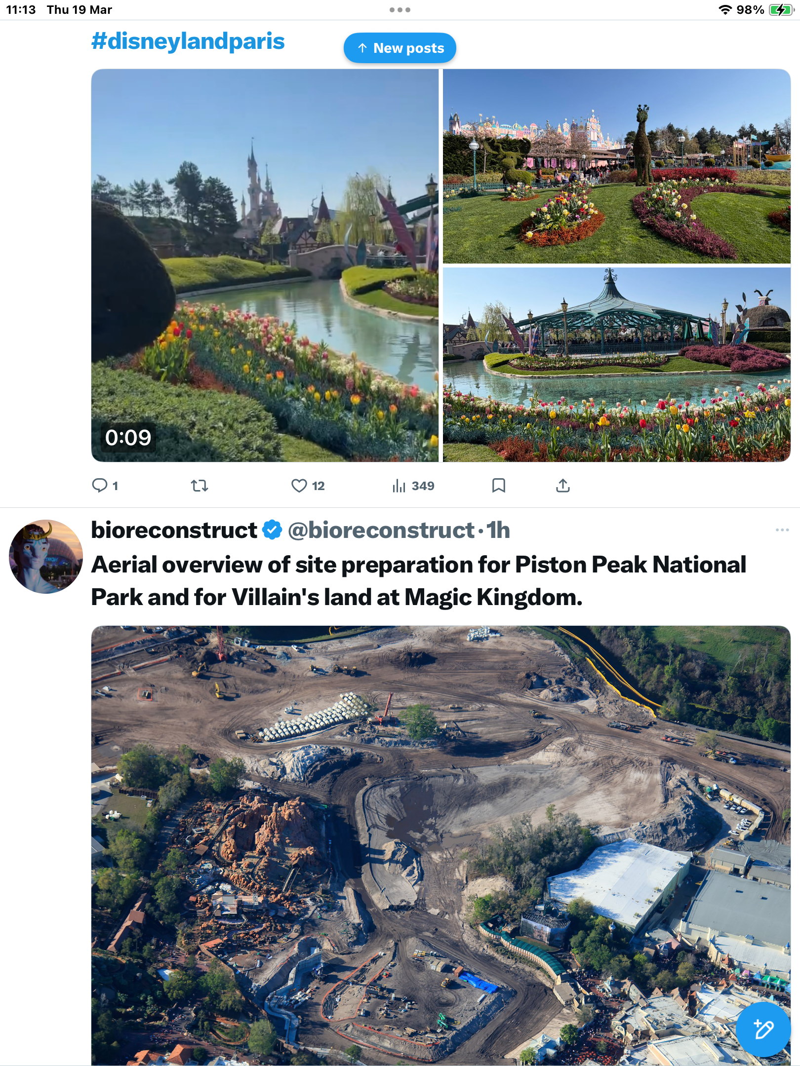Tap the New posts button
Viewport: 800px width, 1066px height.
click(400, 48)
